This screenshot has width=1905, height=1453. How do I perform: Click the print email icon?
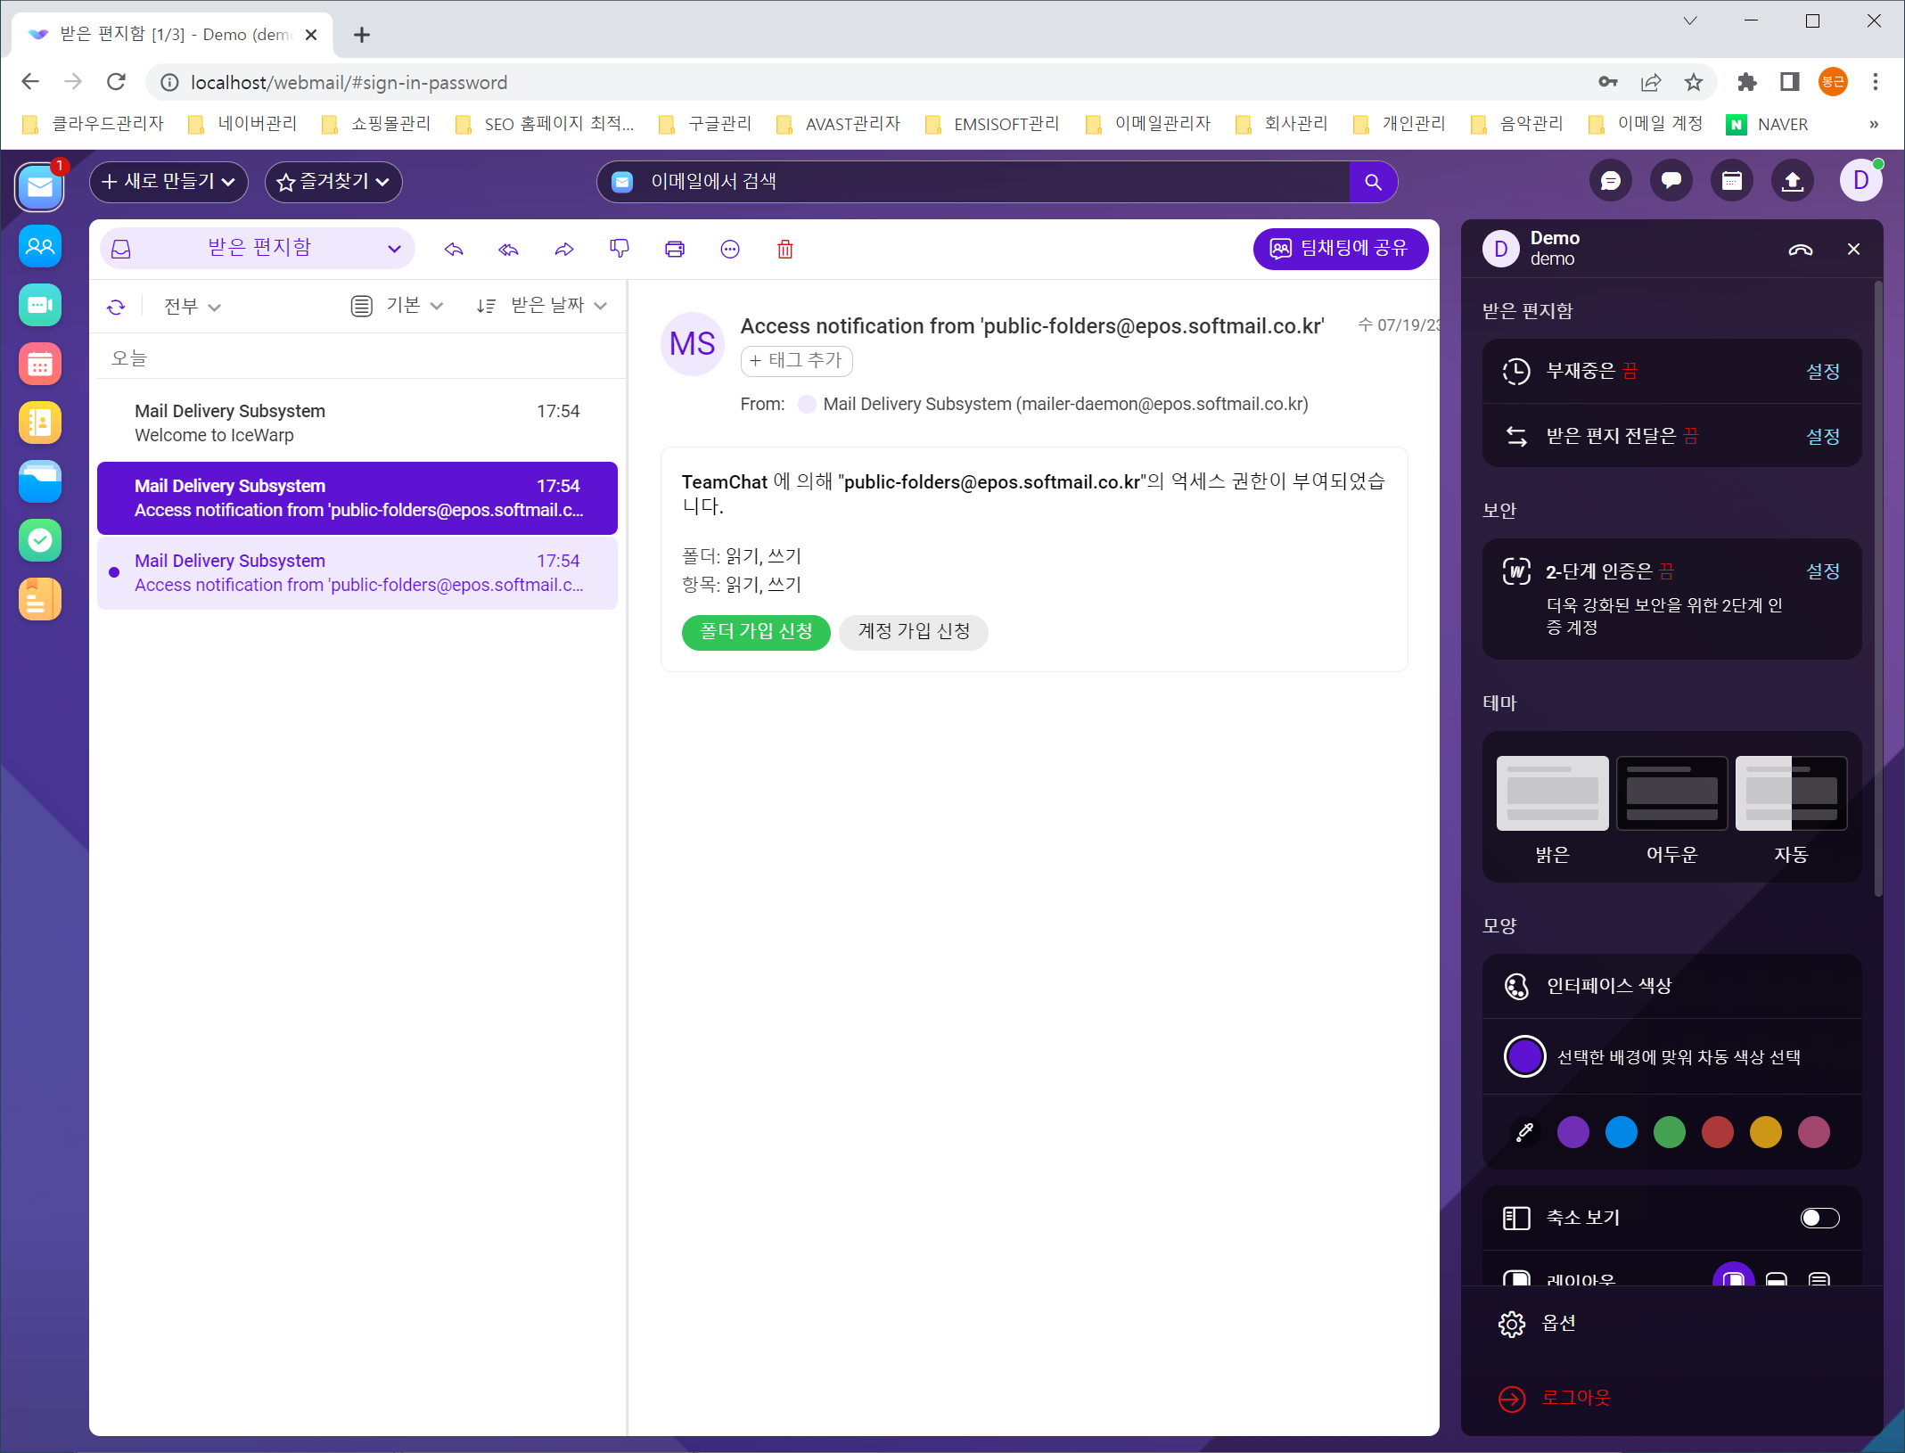point(675,250)
